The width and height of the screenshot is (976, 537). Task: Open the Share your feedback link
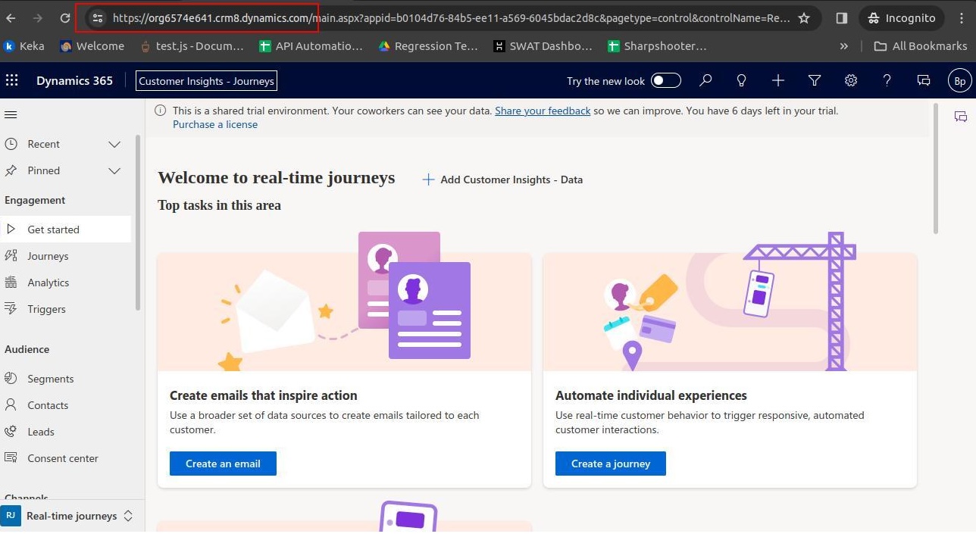click(x=543, y=111)
